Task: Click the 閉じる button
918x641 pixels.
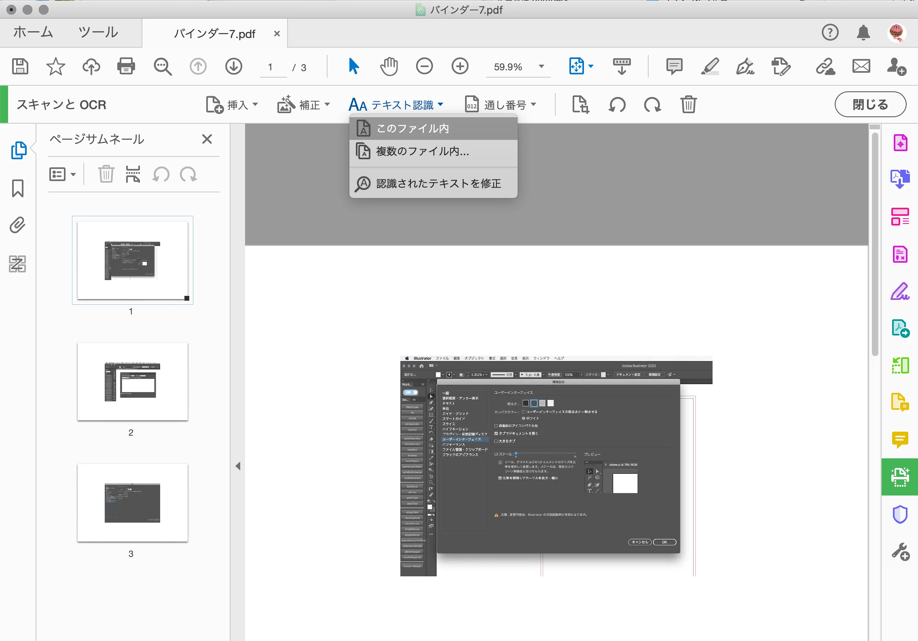Action: tap(870, 104)
